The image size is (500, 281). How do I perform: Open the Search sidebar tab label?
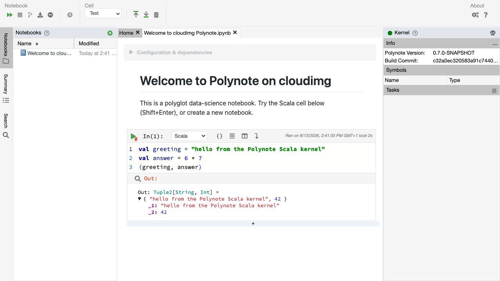click(6, 121)
